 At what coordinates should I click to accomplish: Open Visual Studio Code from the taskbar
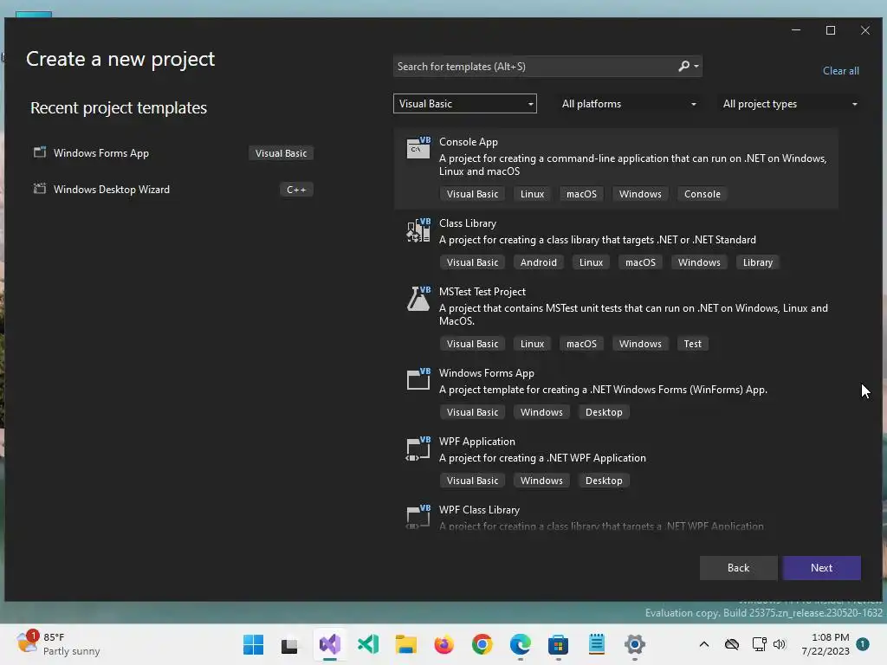(368, 644)
